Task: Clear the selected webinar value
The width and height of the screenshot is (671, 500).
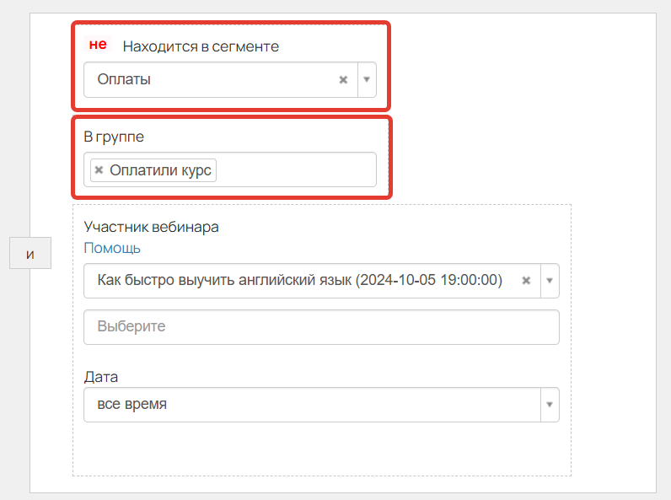Action: click(526, 281)
